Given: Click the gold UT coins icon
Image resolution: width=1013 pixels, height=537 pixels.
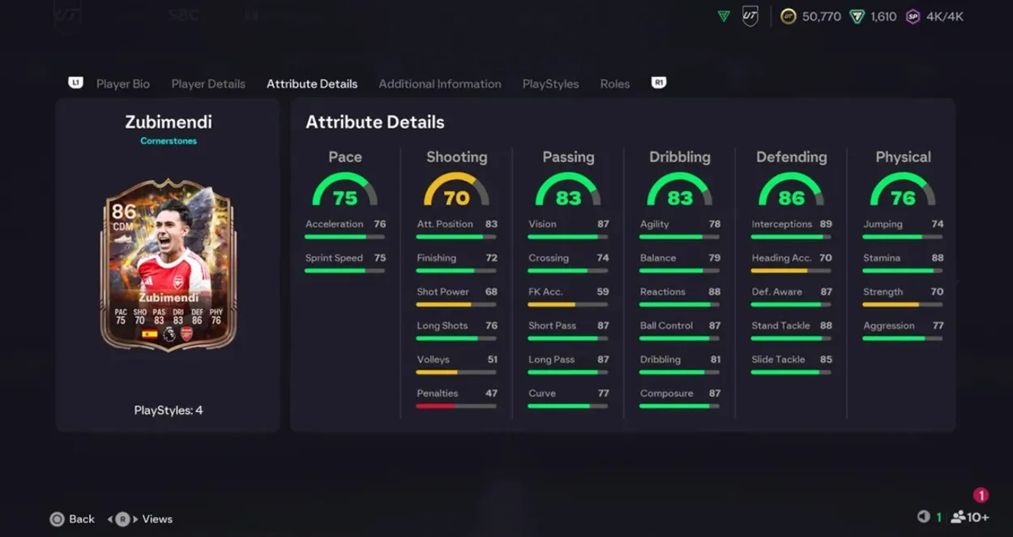Looking at the screenshot, I should pyautogui.click(x=788, y=16).
